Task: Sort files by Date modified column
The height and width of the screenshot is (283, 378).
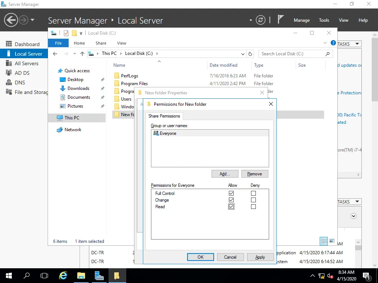Action: pyautogui.click(x=223, y=65)
